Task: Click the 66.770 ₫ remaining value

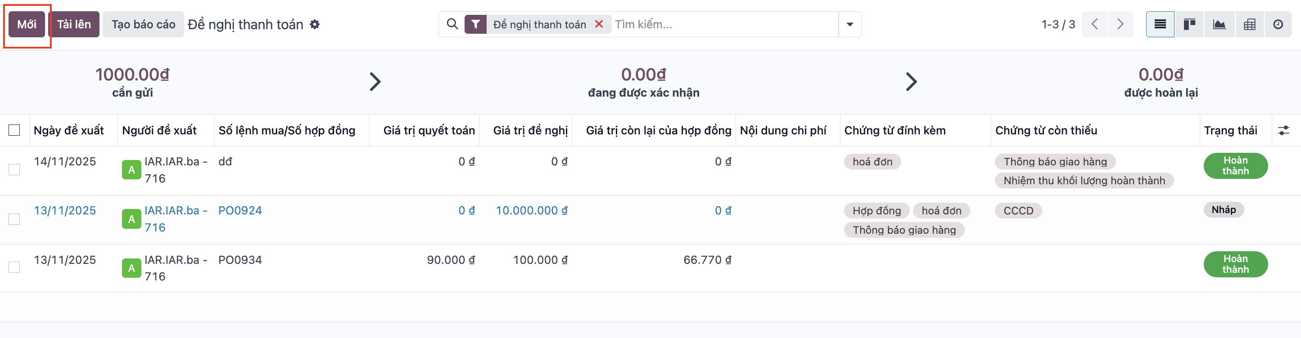Action: coord(707,260)
